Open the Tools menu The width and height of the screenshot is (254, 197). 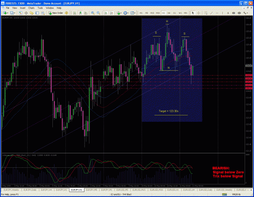click(40, 8)
